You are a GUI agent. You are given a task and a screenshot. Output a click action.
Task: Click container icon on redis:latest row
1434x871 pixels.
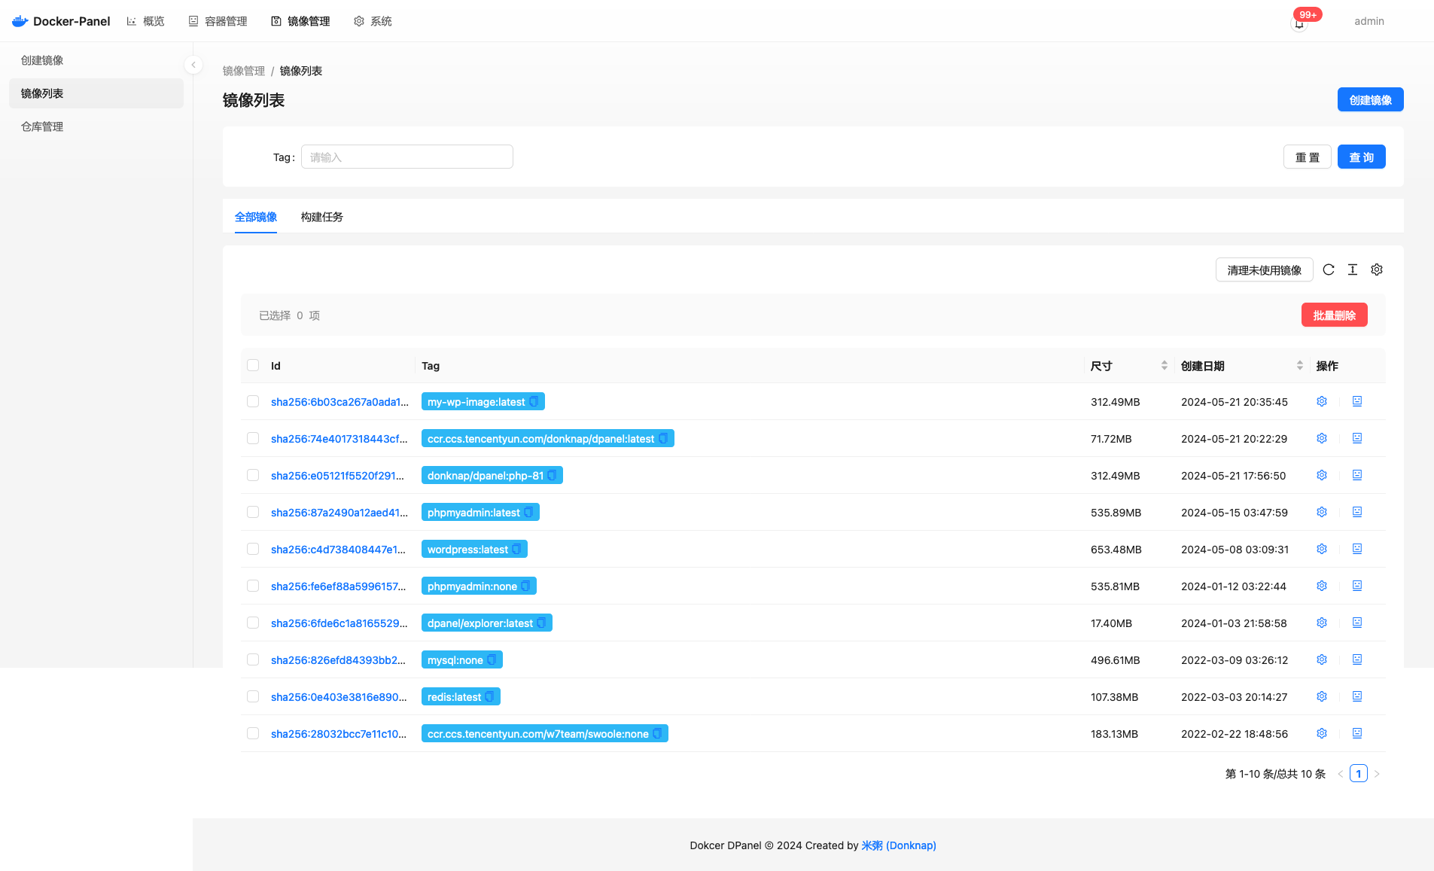point(1356,696)
